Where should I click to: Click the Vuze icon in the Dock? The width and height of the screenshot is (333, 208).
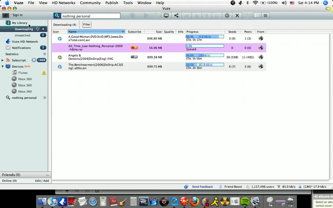tap(62, 201)
